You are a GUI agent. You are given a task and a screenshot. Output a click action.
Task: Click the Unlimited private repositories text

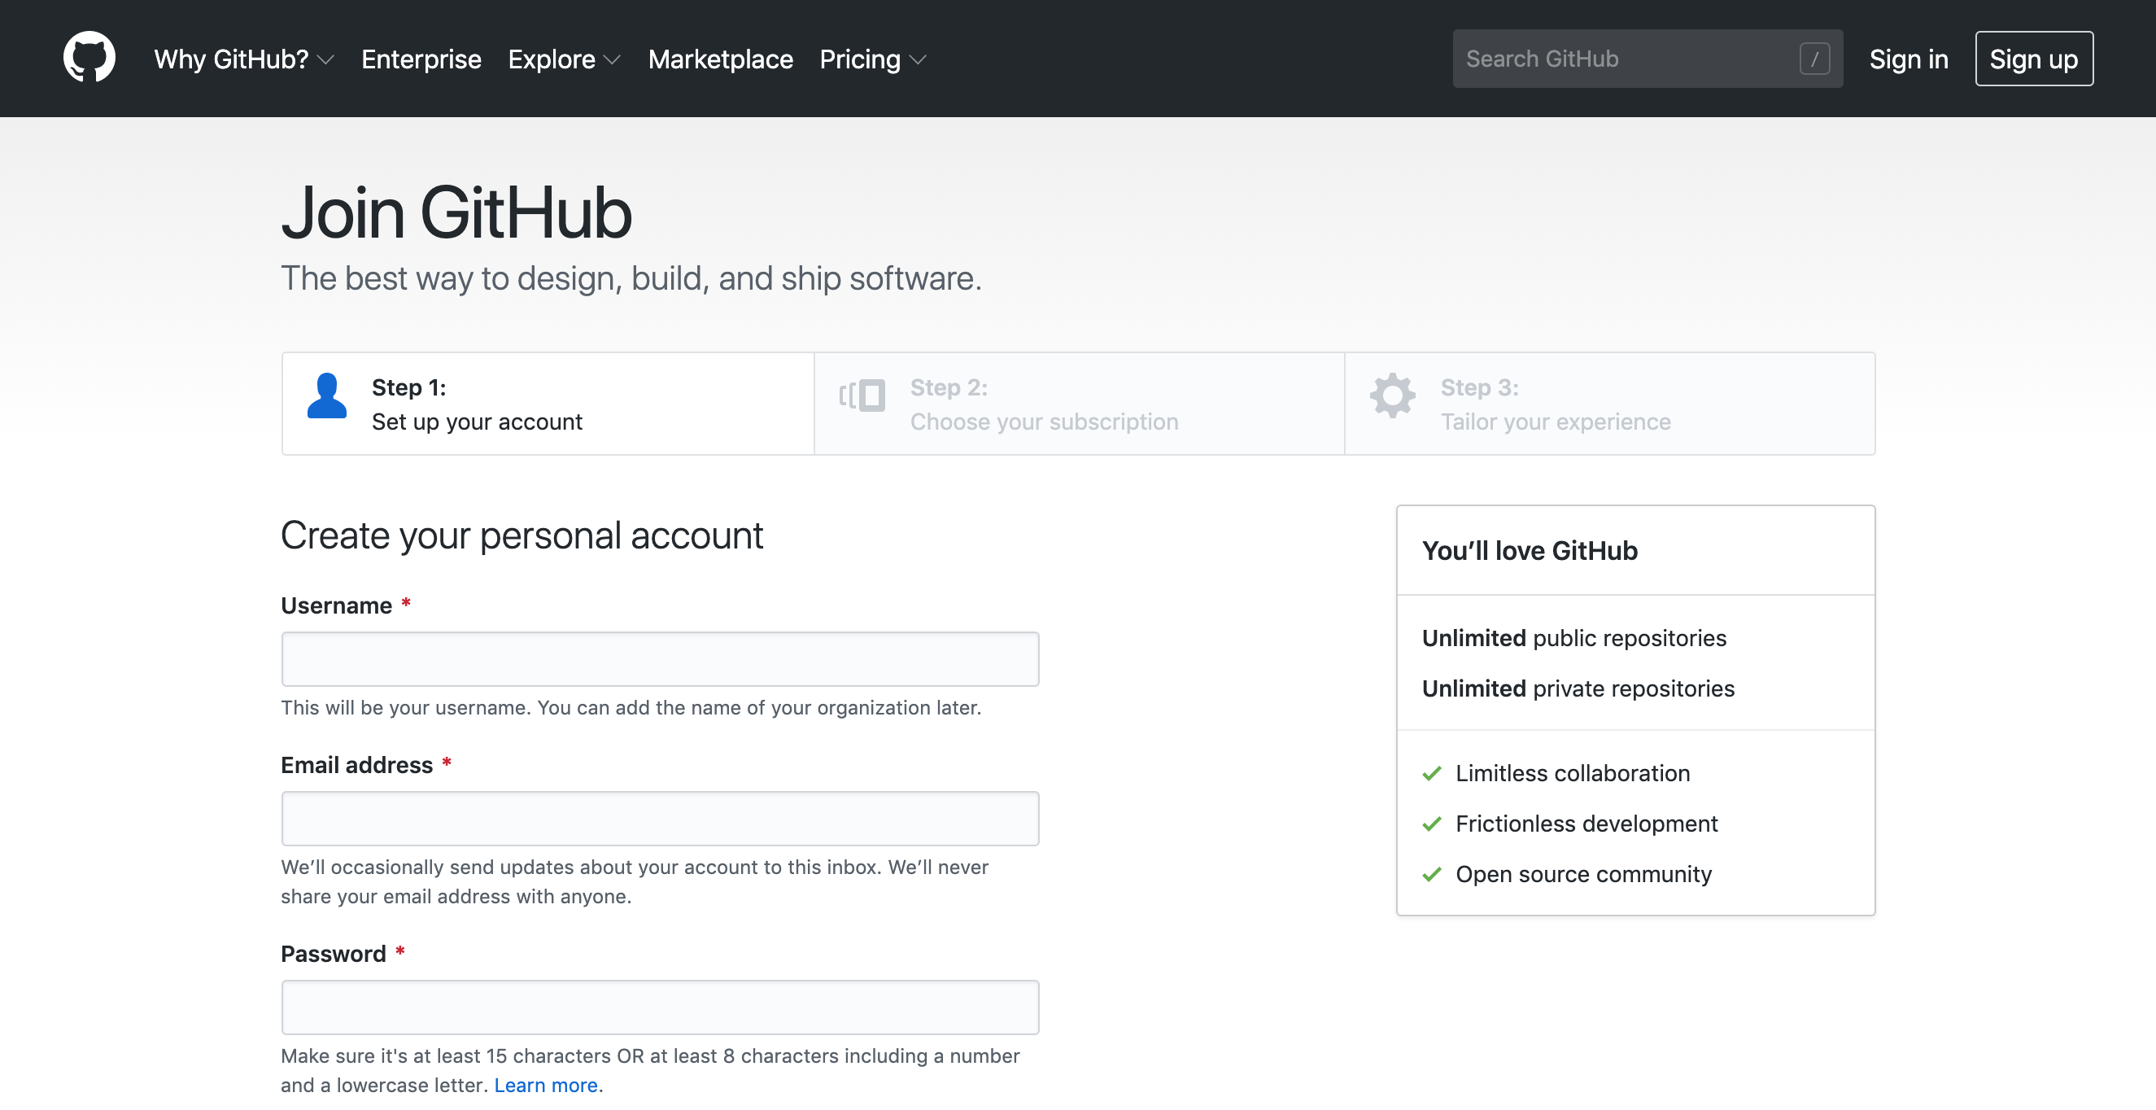point(1578,688)
